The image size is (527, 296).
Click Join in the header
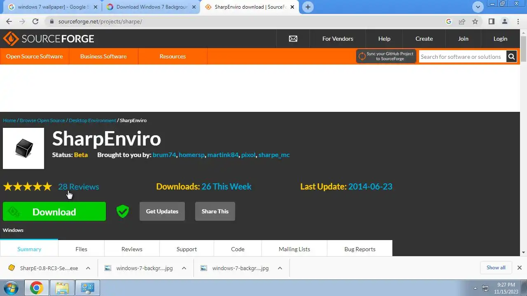pos(463,39)
